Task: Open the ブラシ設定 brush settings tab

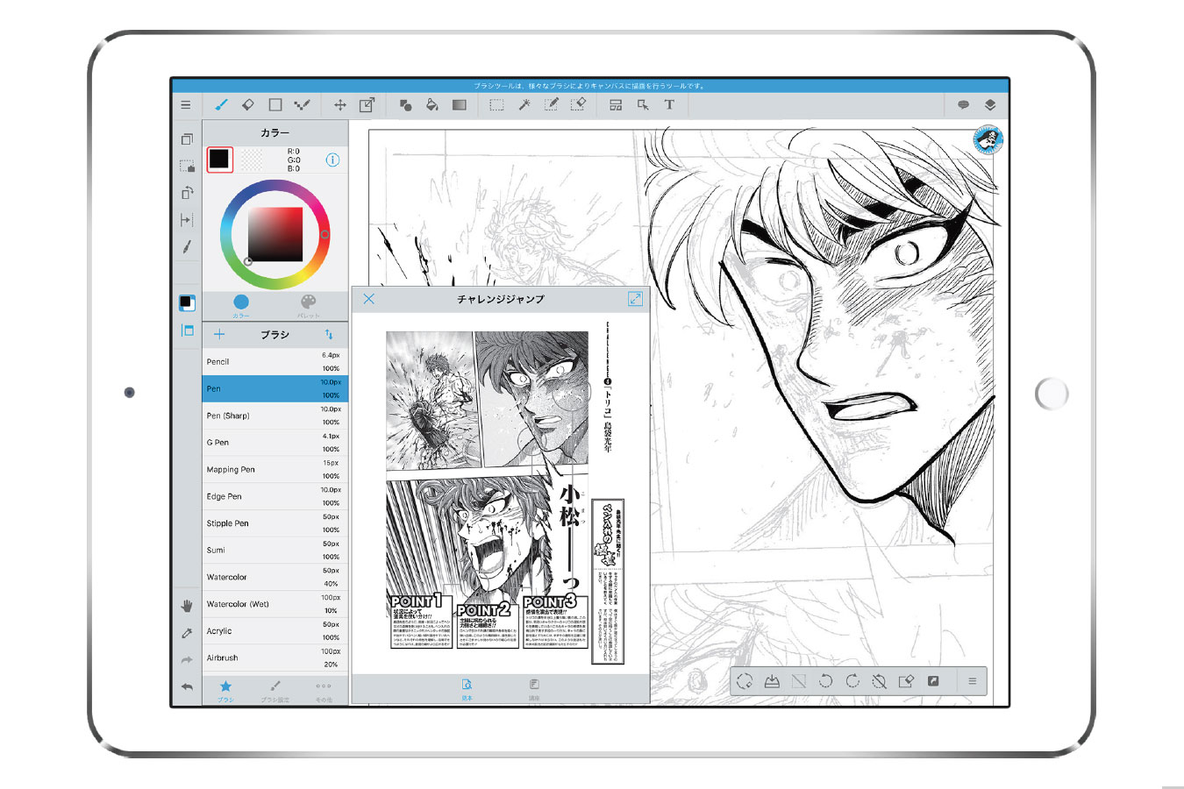Action: tap(275, 690)
